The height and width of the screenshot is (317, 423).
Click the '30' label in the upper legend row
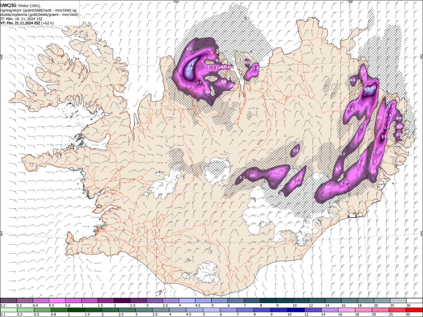pyautogui.click(x=408, y=305)
